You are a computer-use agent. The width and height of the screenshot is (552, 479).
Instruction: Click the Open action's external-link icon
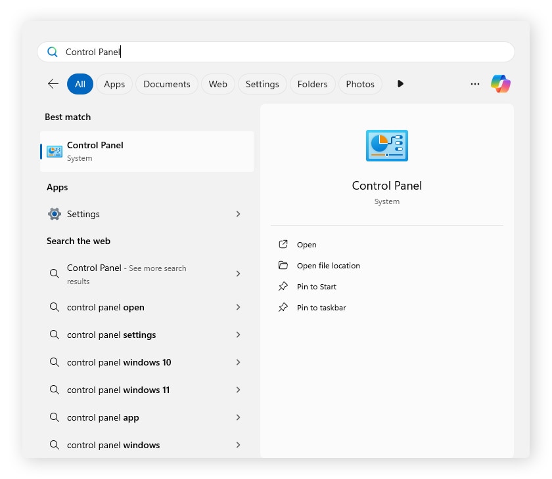[x=283, y=244]
